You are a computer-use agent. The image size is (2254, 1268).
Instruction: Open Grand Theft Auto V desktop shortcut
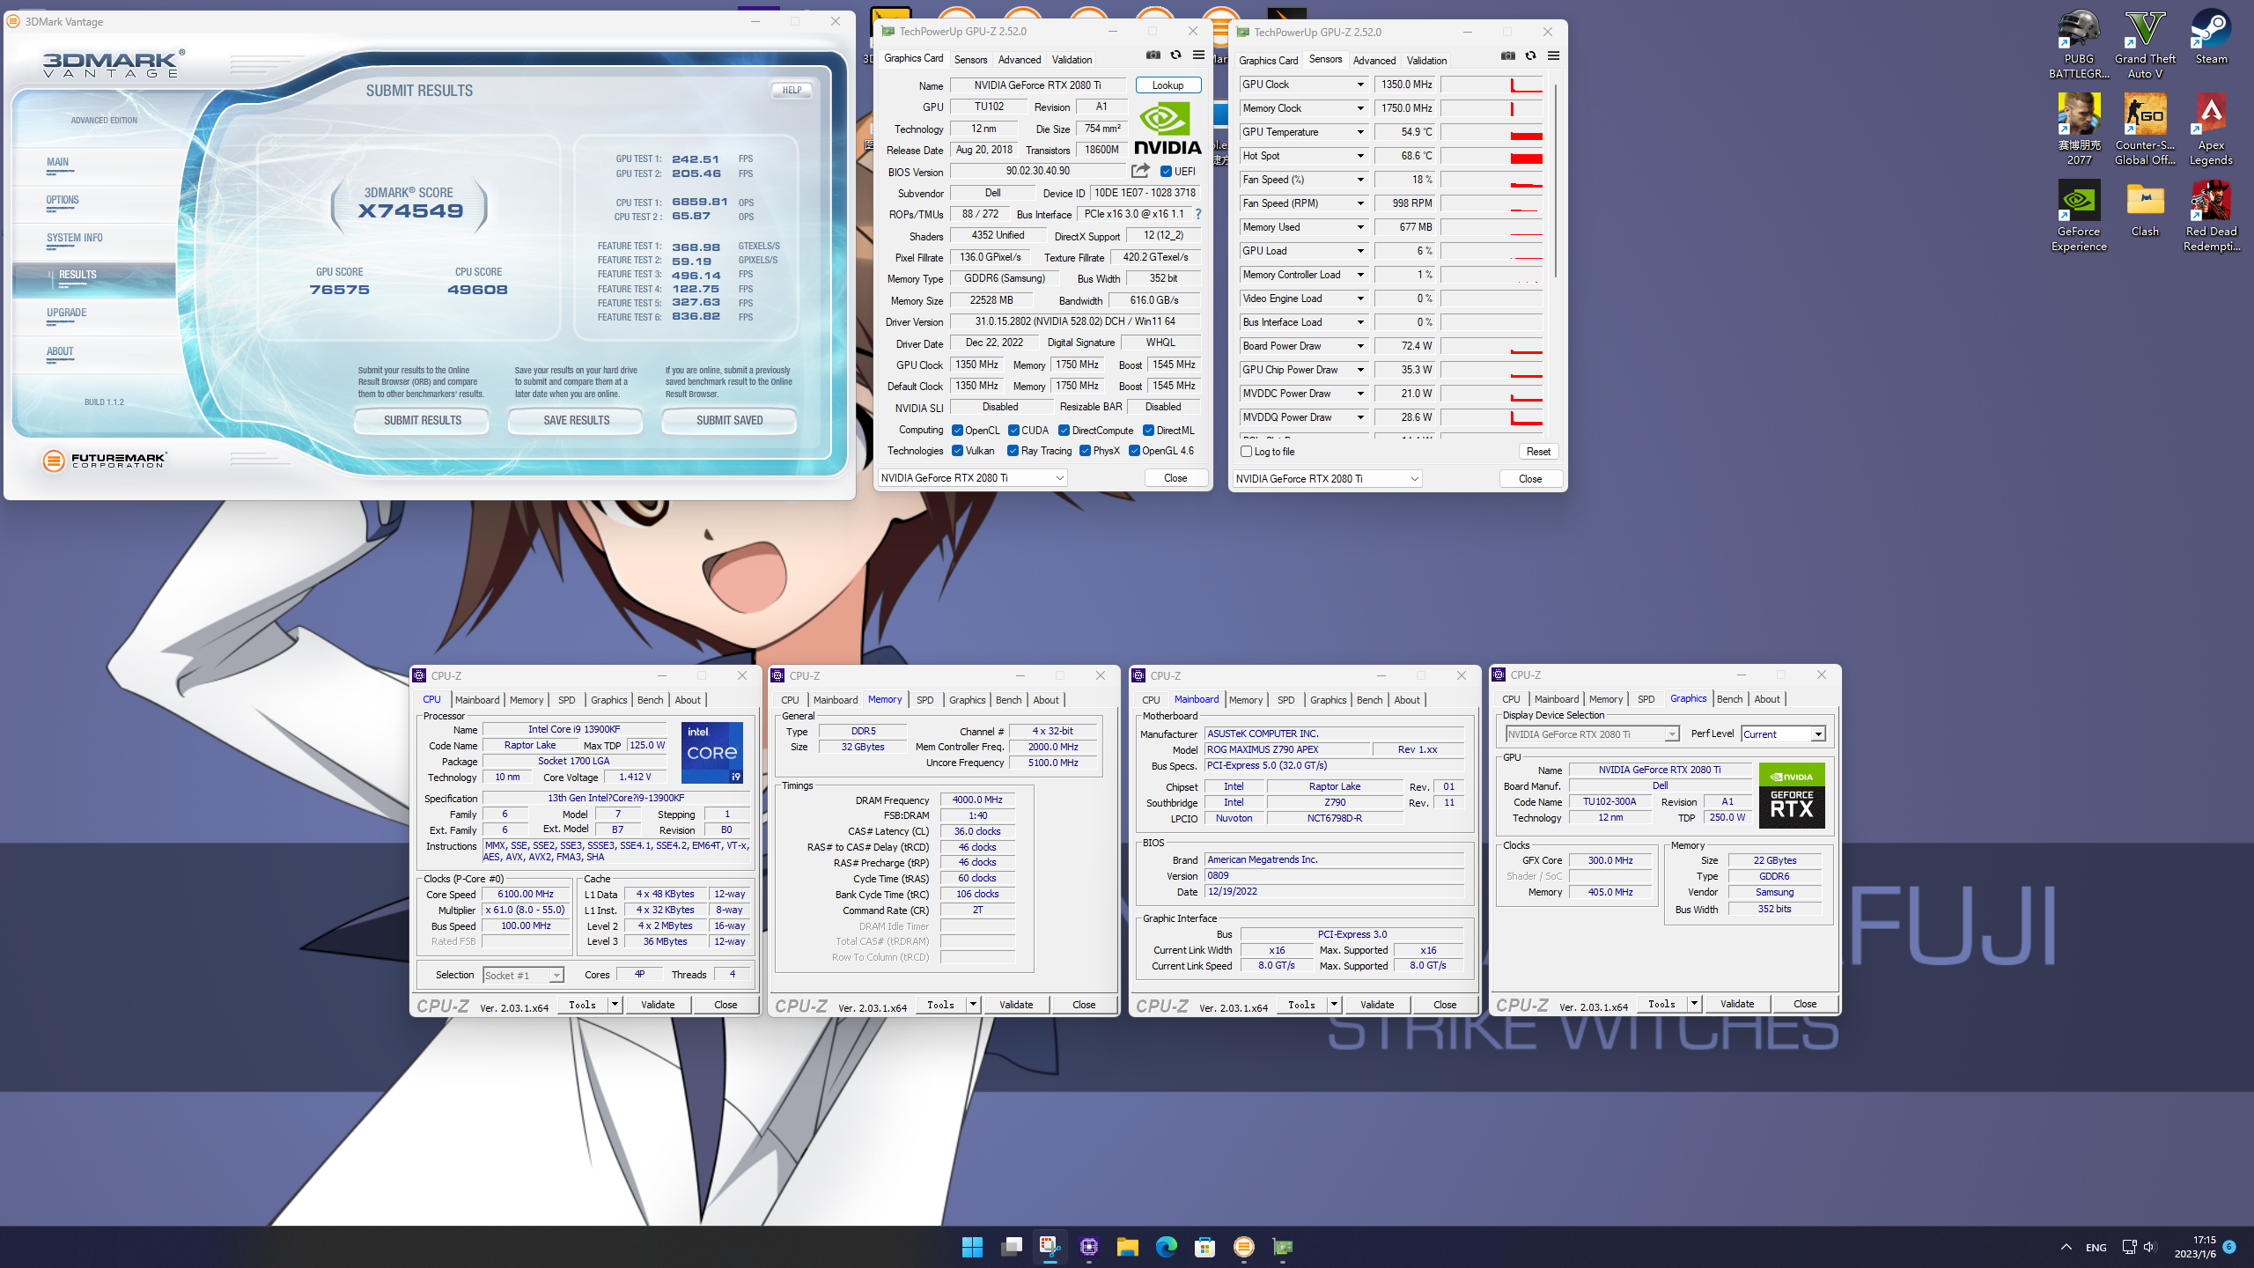point(2145,44)
